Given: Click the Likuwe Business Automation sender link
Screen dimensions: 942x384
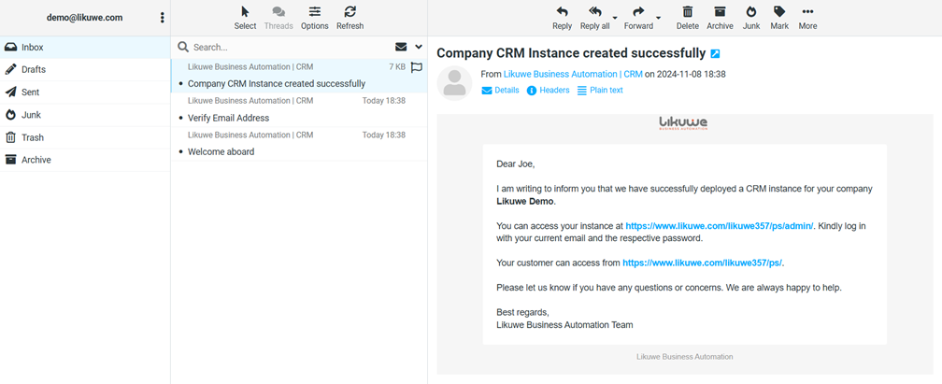Looking at the screenshot, I should pos(573,74).
